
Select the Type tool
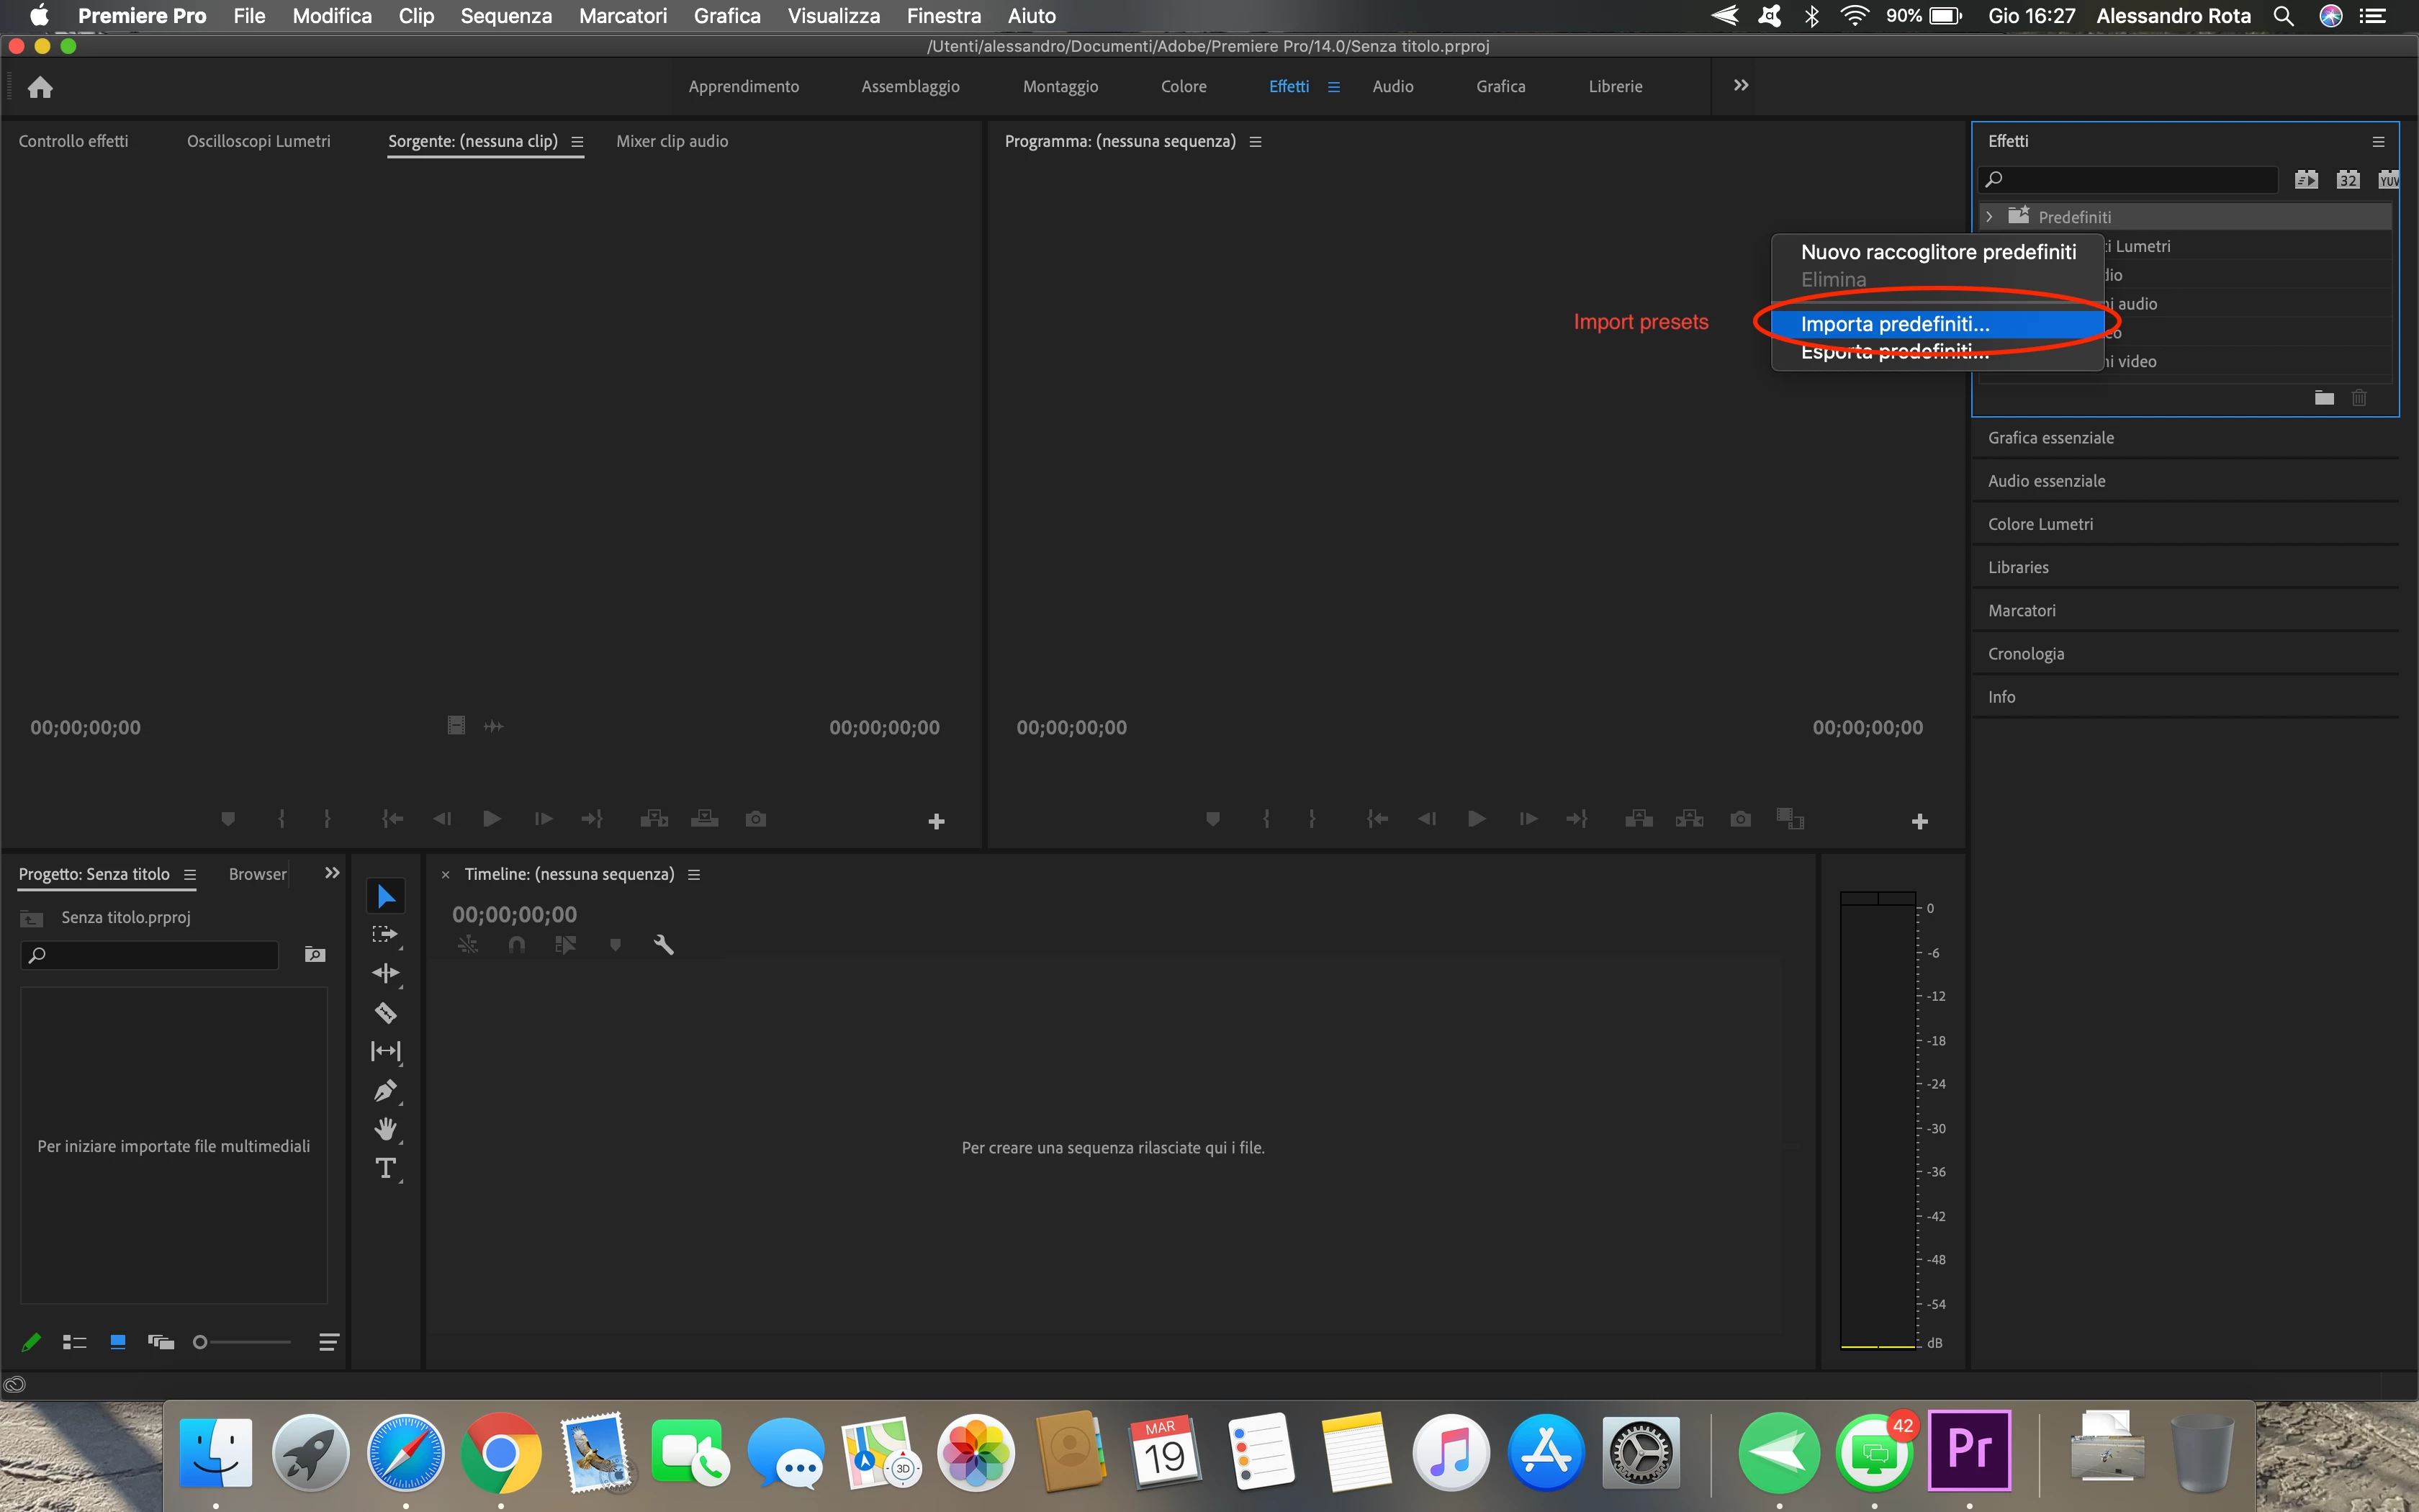(x=386, y=1168)
